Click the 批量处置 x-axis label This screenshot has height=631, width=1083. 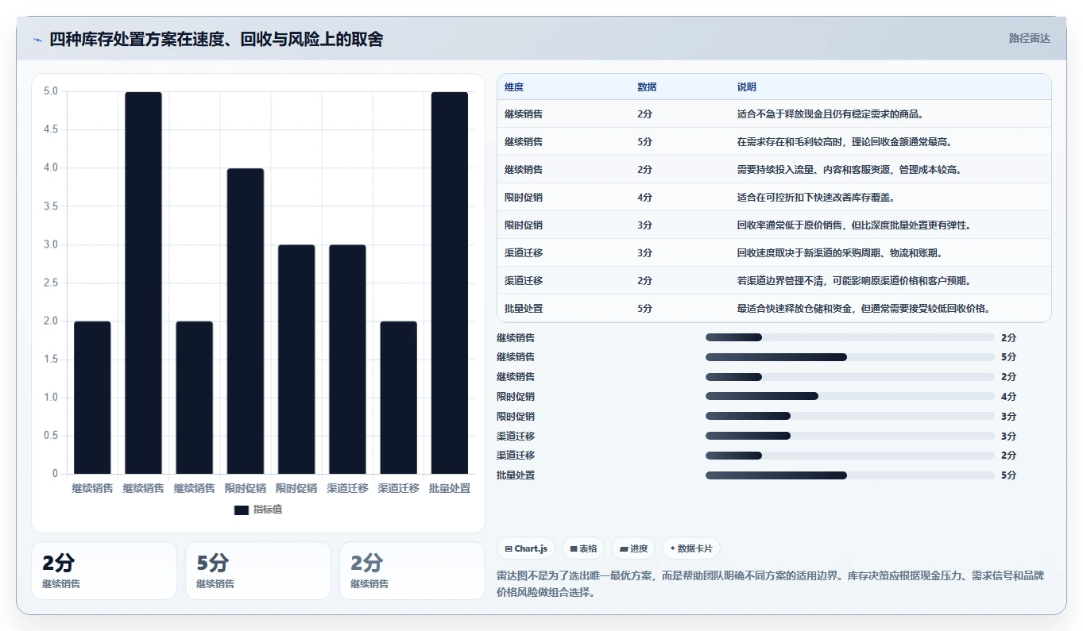(x=450, y=488)
